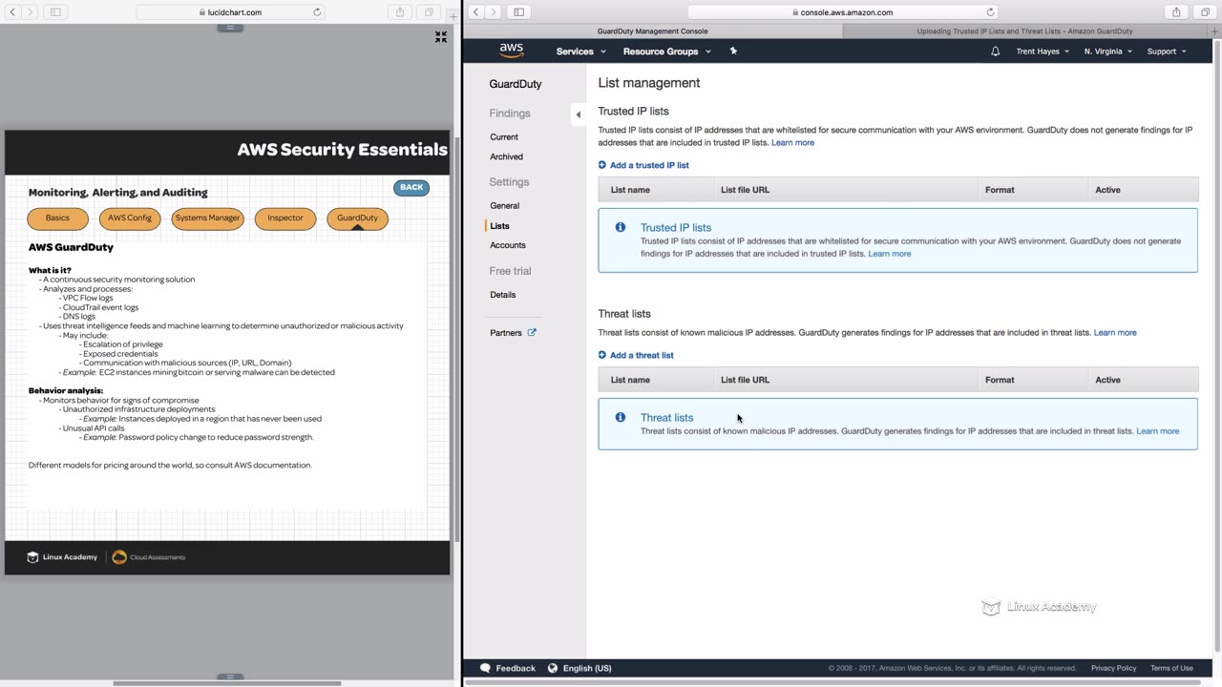Click the info icon in the Threat lists box

coord(621,417)
